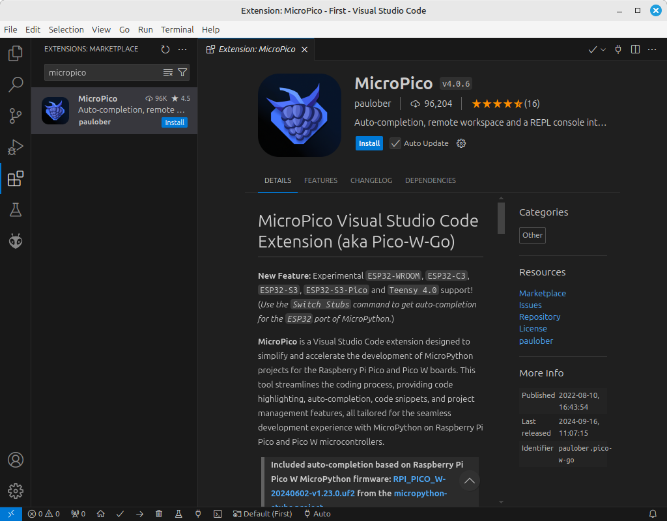Click the star rating (16) reviews
The image size is (667, 521).
[x=505, y=104]
